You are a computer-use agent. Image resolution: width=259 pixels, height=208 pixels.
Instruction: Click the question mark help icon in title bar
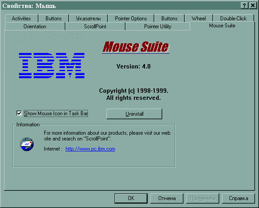[244, 6]
